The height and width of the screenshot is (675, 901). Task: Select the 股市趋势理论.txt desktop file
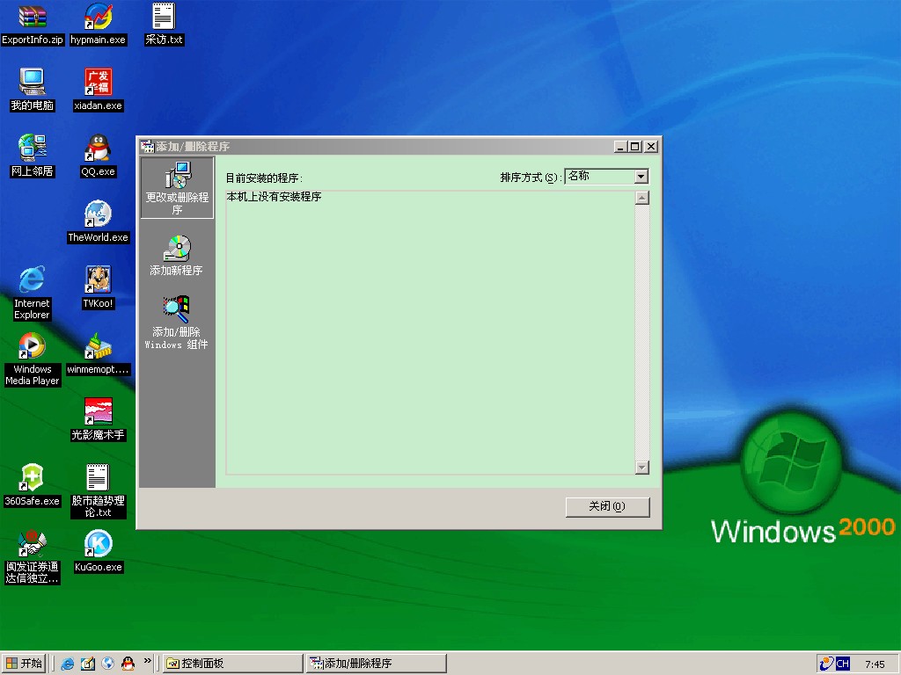tap(99, 490)
